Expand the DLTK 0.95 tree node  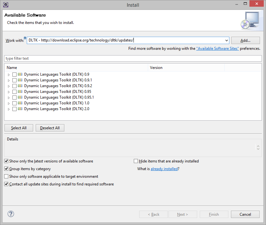[x=9, y=92]
